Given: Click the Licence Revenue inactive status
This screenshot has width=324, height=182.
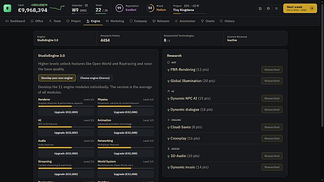Looking at the screenshot, I should [232, 40].
